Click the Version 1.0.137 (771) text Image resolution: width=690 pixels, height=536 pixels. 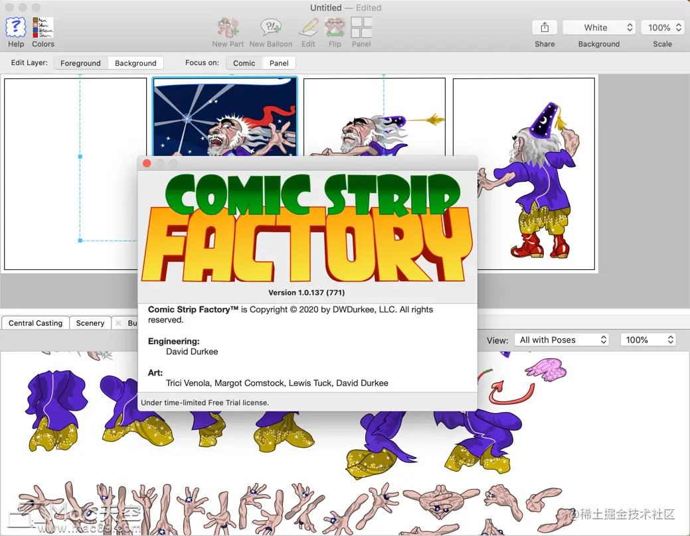point(307,293)
